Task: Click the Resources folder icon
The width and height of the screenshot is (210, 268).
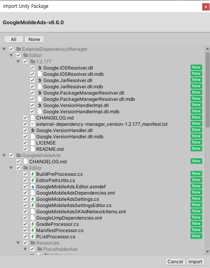Action: [33, 243]
